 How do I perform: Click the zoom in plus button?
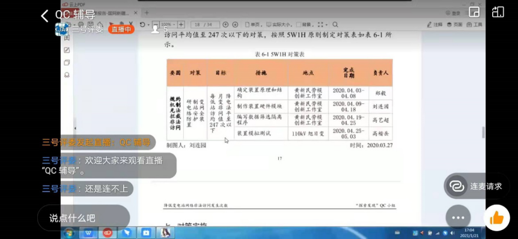pos(181,25)
